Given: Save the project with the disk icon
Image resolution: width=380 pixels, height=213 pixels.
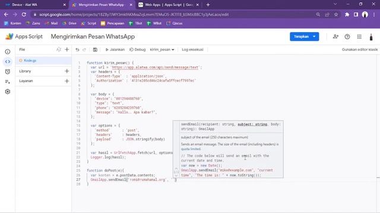Looking at the screenshot, I should [x=95, y=50].
